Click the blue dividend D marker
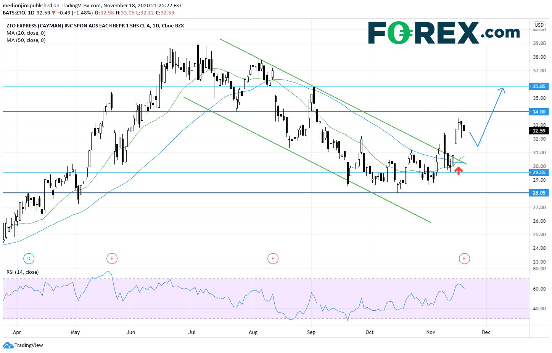Image resolution: width=552 pixels, height=353 pixels. 29,259
